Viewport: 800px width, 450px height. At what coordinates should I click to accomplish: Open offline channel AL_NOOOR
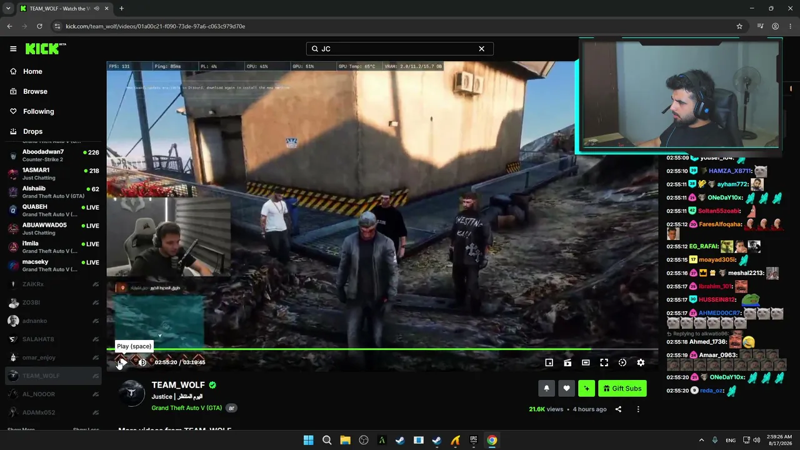[53, 394]
